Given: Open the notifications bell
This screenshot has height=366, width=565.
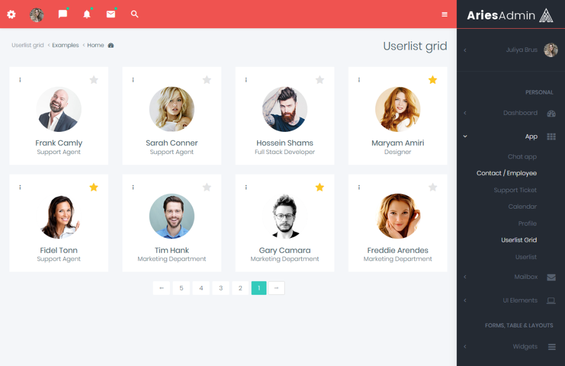Looking at the screenshot, I should [87, 14].
